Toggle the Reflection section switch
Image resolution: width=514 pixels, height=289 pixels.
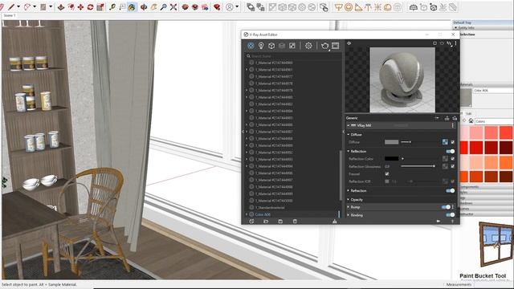pos(450,152)
